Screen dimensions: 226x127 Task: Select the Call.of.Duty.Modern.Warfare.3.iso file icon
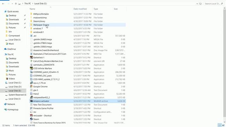31,61
